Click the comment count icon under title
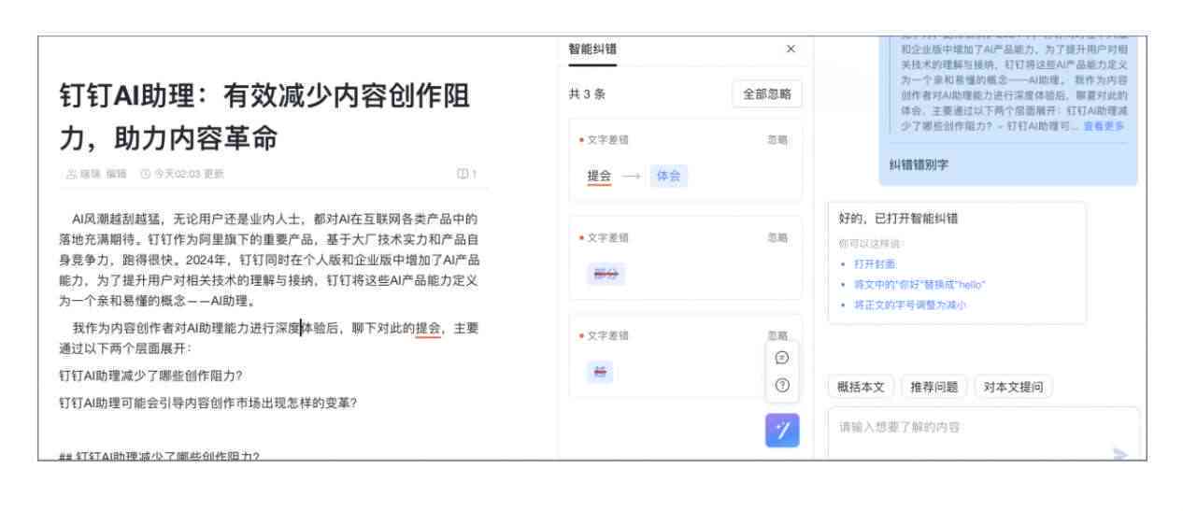The height and width of the screenshot is (511, 1183). pyautogui.click(x=467, y=173)
